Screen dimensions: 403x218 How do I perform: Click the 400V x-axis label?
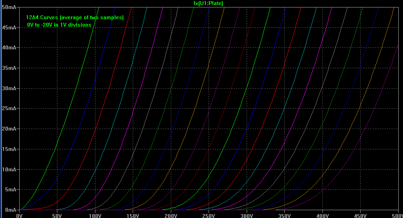[x=322, y=215]
